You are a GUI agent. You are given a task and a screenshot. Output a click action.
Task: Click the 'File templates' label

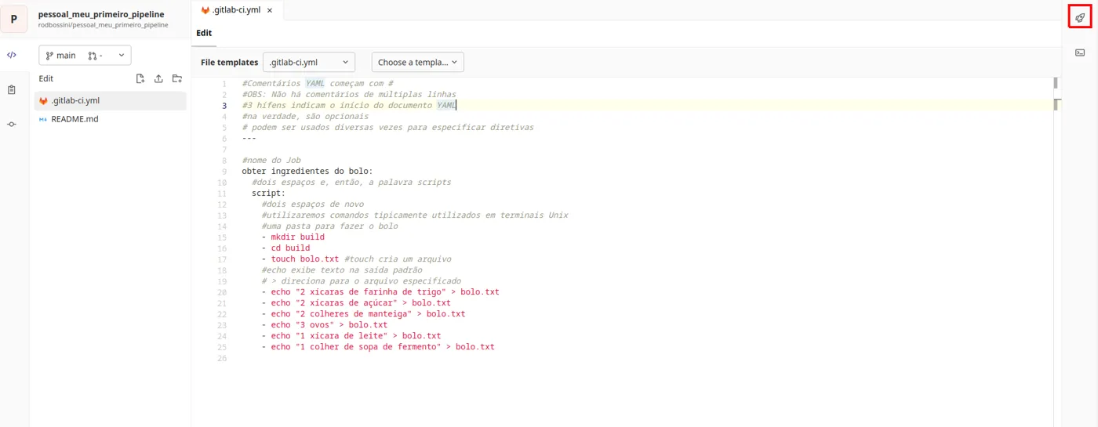click(x=229, y=62)
